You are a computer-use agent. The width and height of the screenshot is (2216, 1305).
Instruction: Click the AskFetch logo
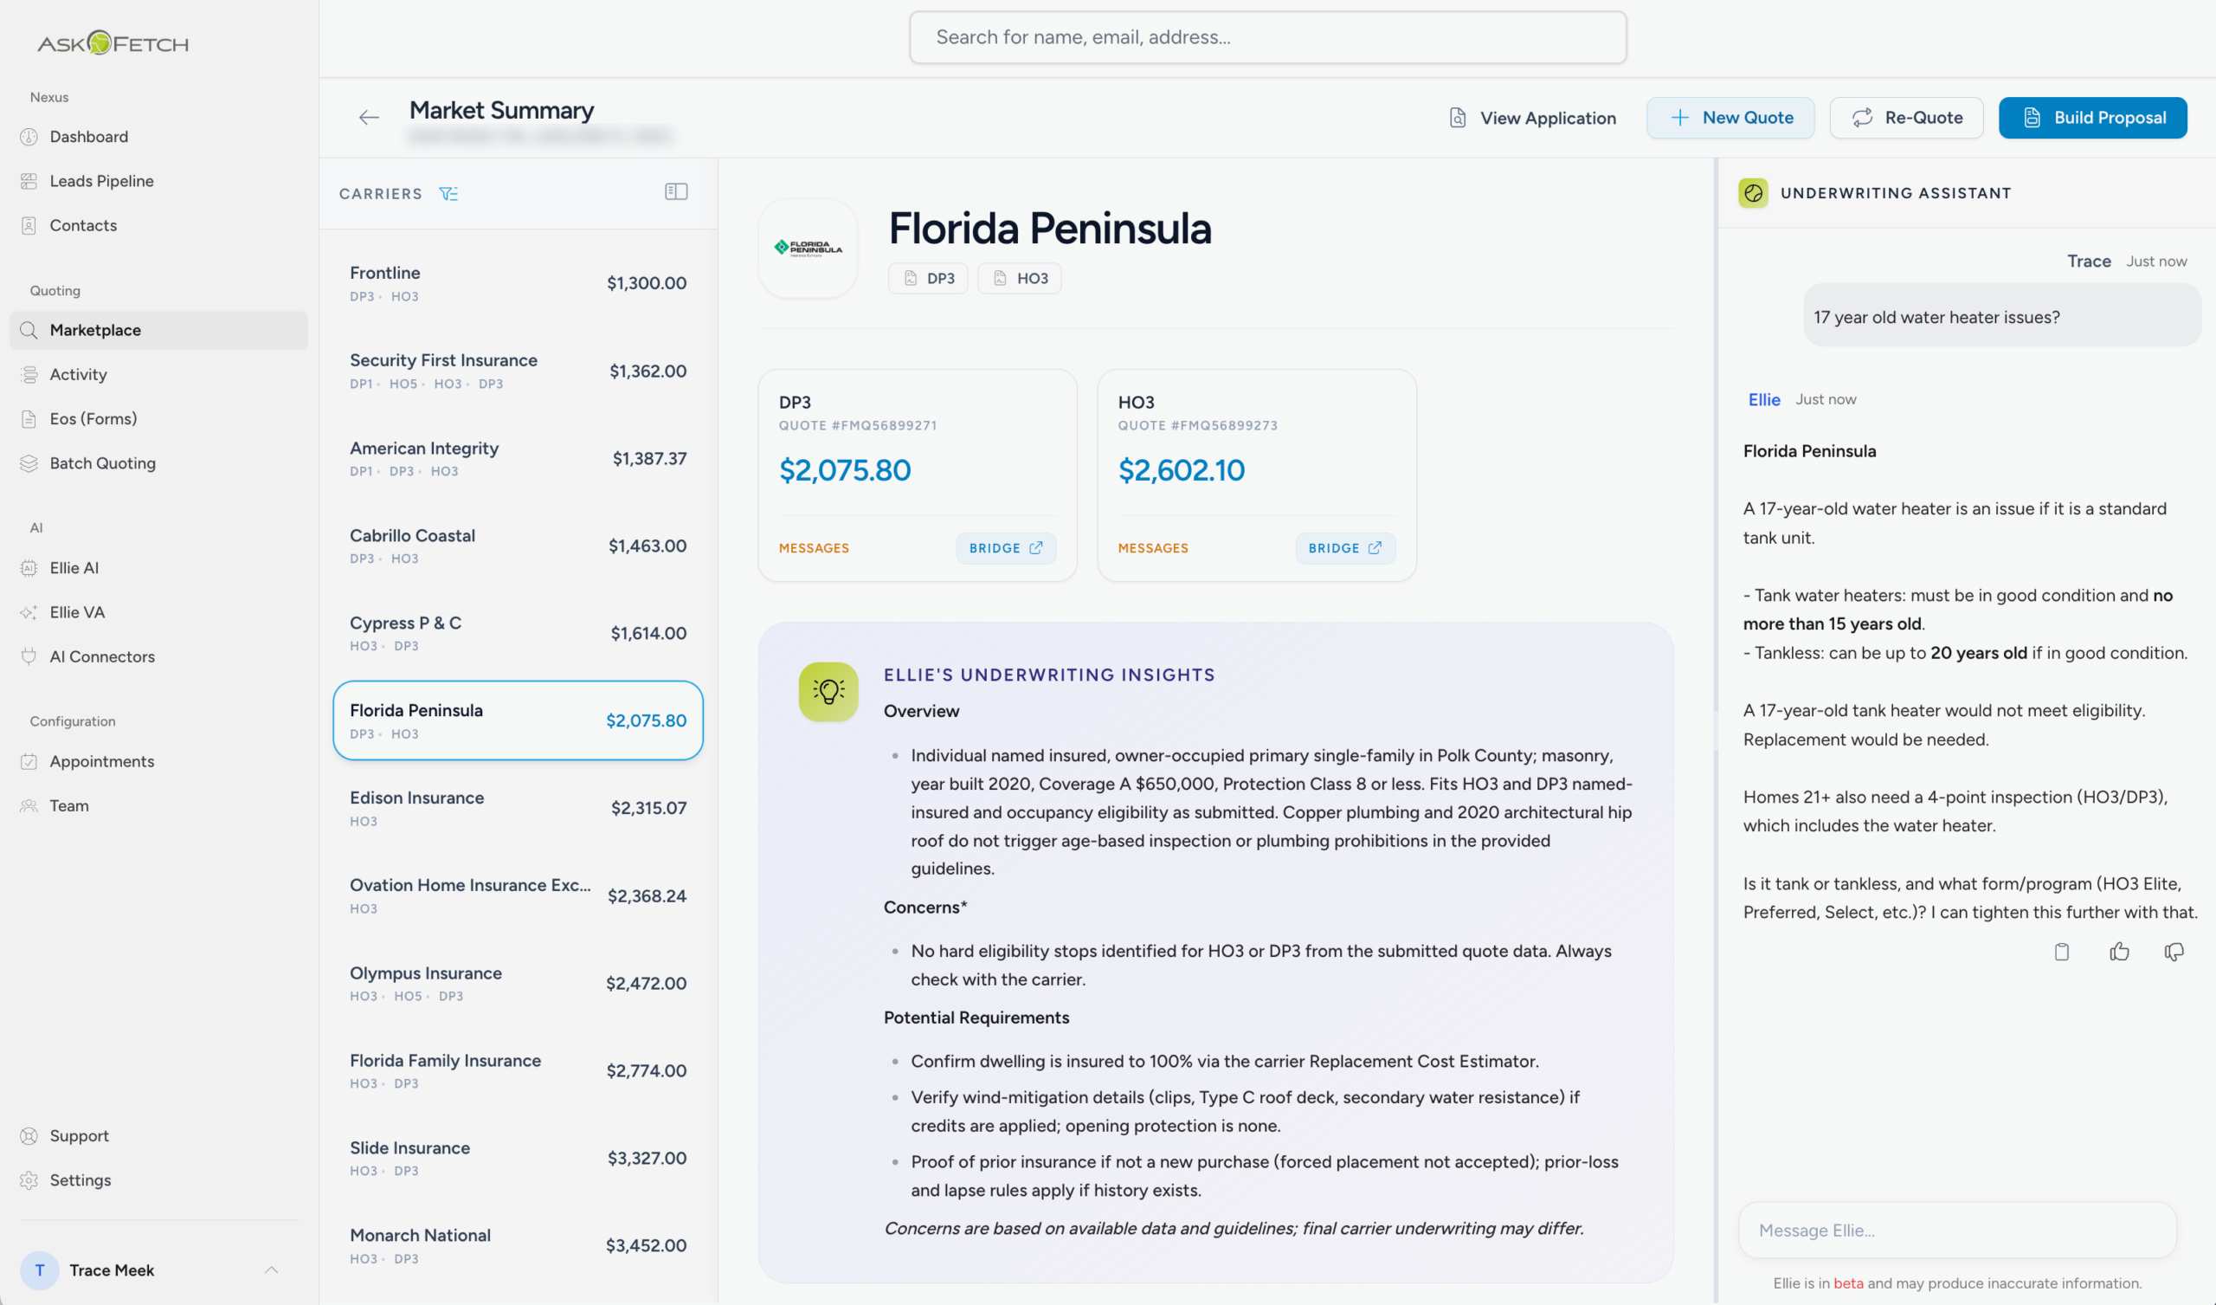point(113,43)
